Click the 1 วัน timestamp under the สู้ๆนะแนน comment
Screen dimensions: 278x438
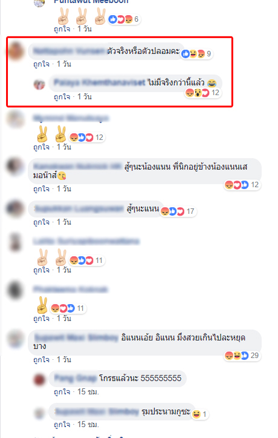(64, 222)
